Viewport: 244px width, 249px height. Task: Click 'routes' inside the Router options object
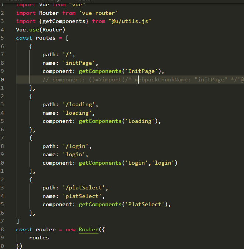point(39,238)
